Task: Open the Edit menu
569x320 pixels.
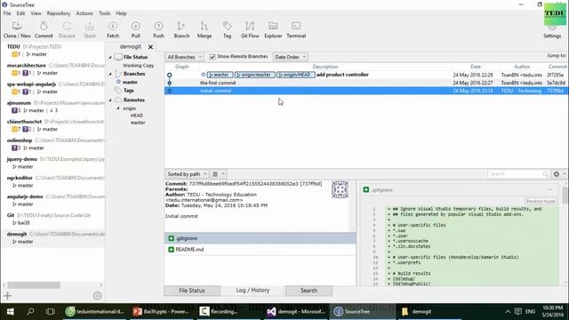Action: click(20, 13)
